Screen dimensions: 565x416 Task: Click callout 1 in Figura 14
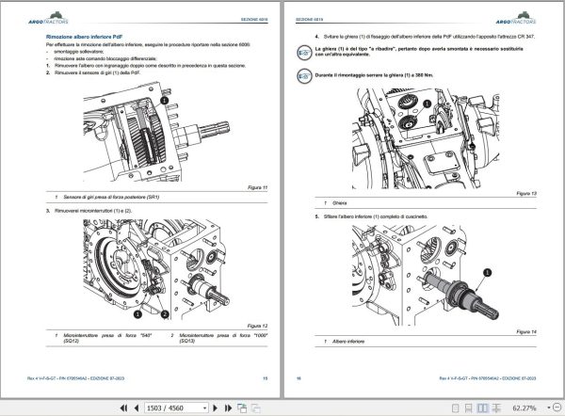click(x=487, y=273)
